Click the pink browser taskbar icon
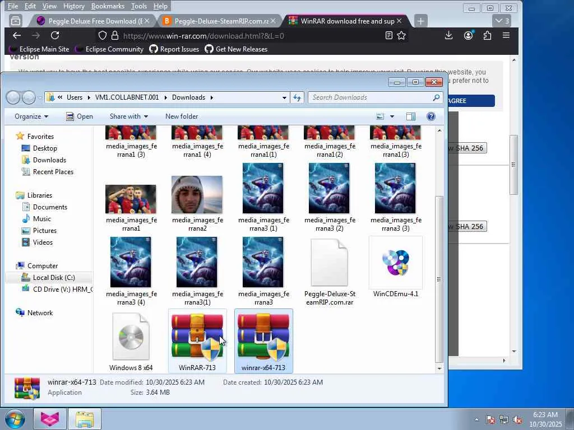The image size is (574, 430). [x=49, y=419]
